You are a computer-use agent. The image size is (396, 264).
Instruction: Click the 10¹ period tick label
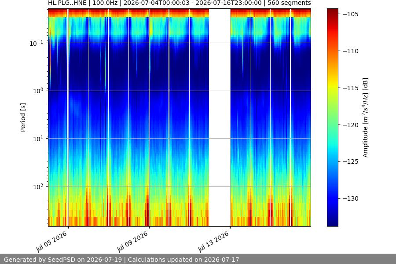coord(38,139)
